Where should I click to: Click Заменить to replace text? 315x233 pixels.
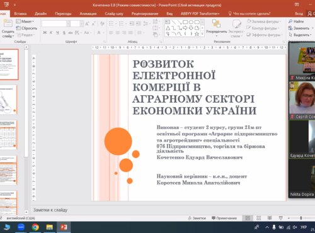[x=301, y=28]
